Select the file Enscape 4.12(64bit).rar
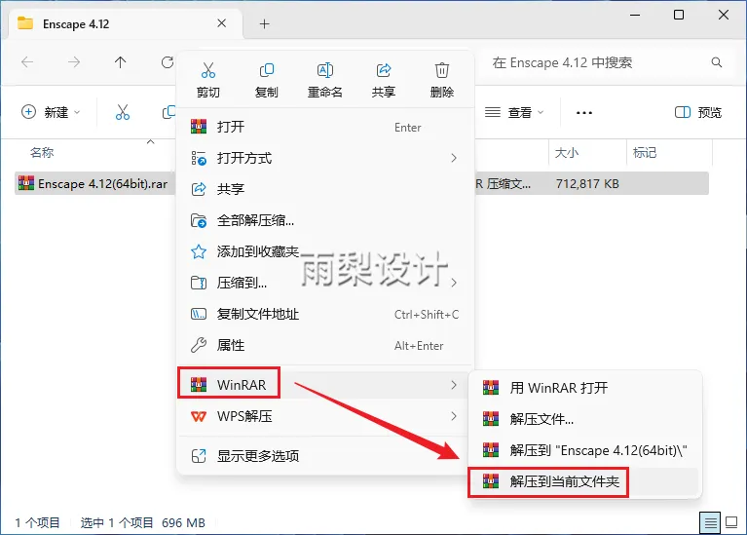The height and width of the screenshot is (535, 747). (93, 183)
